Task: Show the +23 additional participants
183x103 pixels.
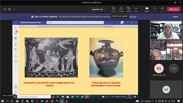Action: coord(174,68)
